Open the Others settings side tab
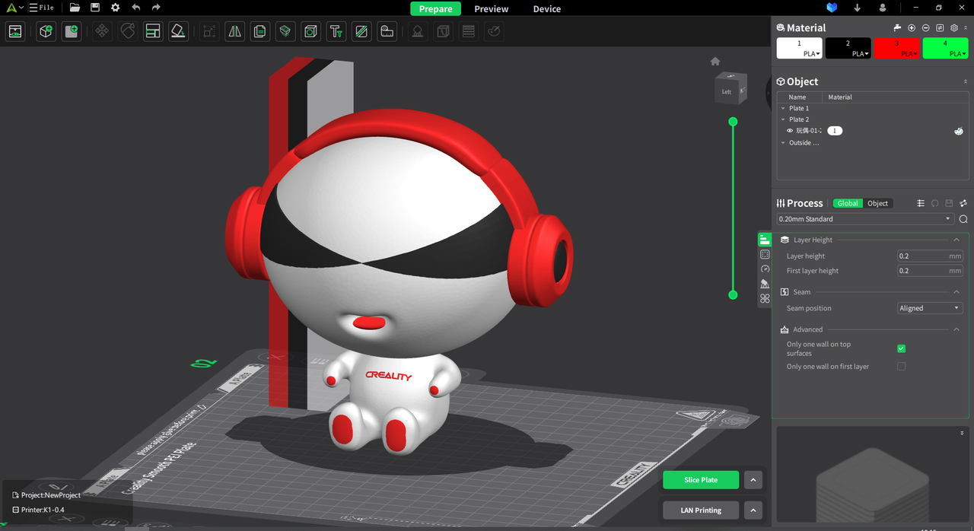Image resolution: width=974 pixels, height=531 pixels. [x=765, y=298]
